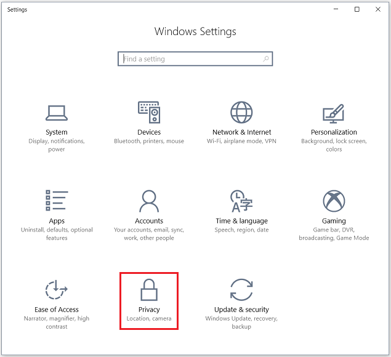Open the Apps list icon

[x=57, y=201]
